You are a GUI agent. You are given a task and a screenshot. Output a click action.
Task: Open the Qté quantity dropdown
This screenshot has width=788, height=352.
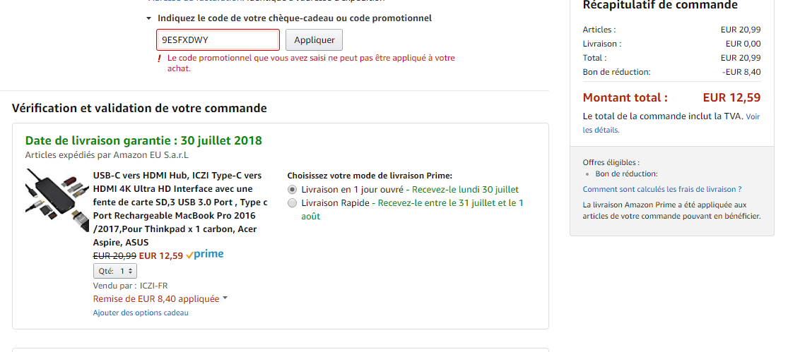[x=115, y=271]
